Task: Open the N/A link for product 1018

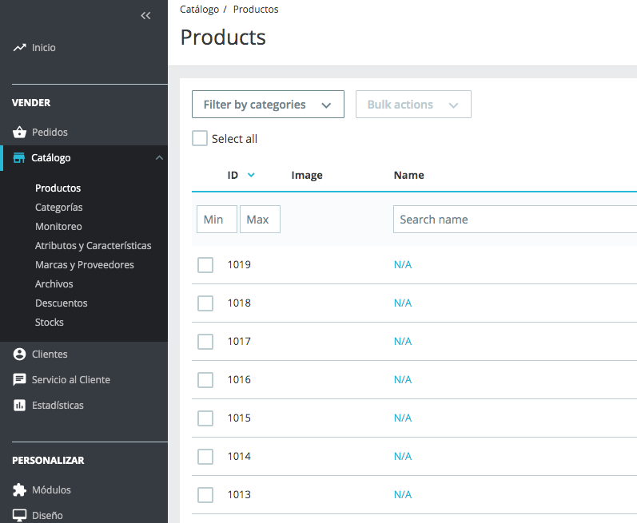Action: coord(403,303)
